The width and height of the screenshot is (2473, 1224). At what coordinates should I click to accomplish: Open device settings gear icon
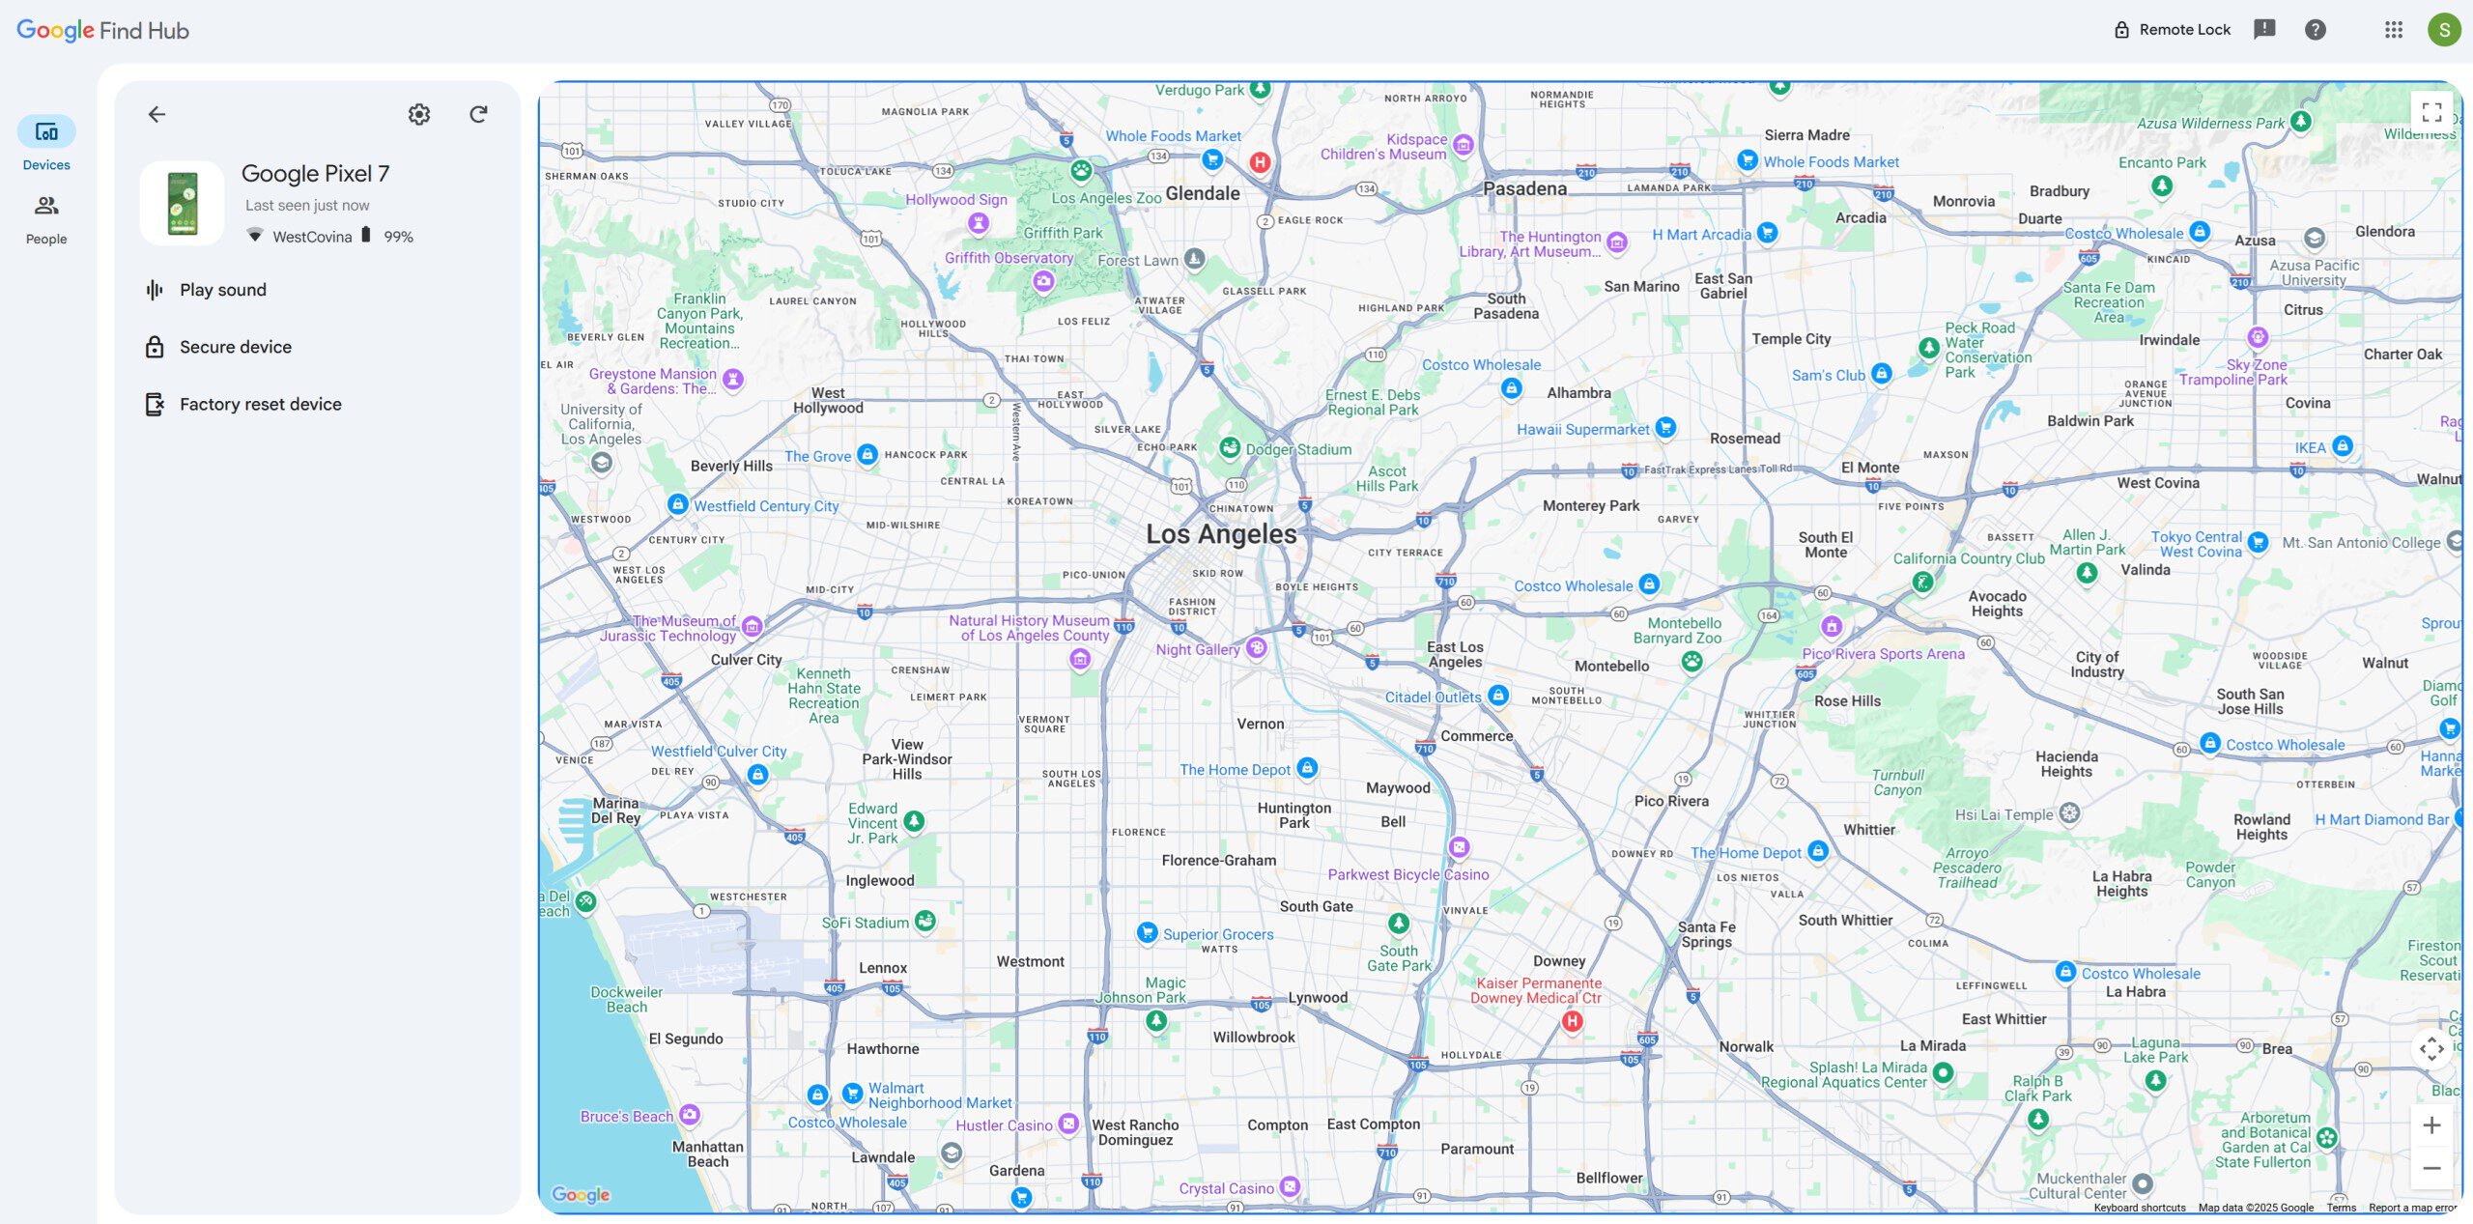418,115
